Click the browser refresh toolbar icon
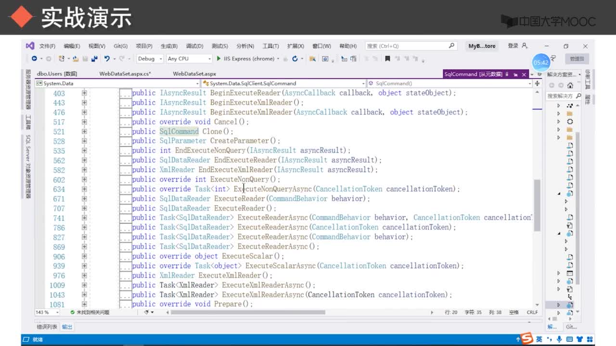The width and height of the screenshot is (616, 346). [295, 59]
